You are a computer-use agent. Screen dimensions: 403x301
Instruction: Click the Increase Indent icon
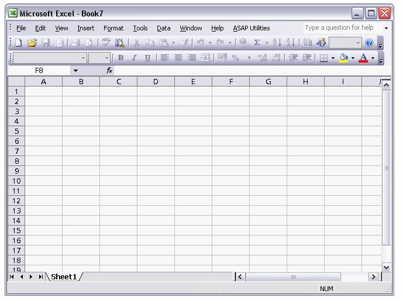(x=307, y=58)
